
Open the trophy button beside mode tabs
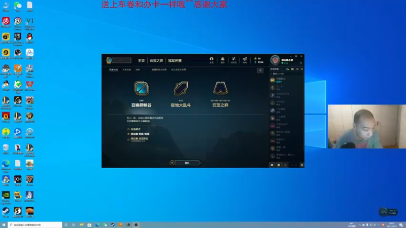coord(260,70)
